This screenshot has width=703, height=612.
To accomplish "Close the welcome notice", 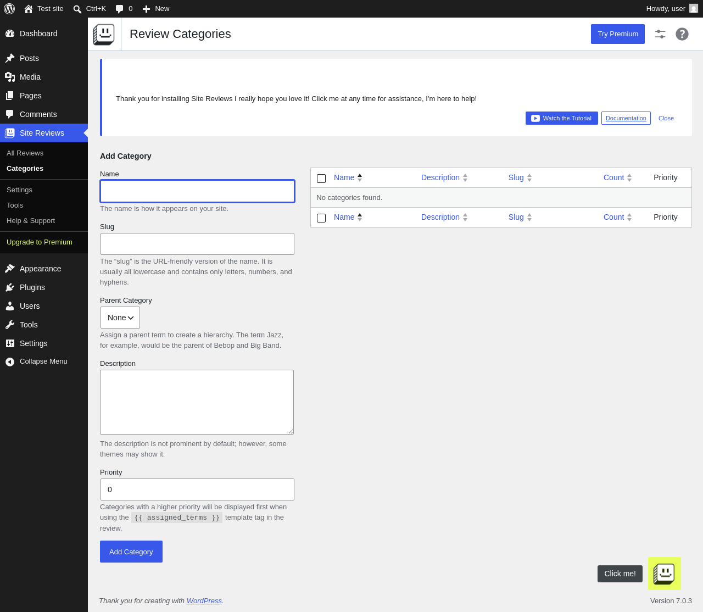I will (666, 118).
